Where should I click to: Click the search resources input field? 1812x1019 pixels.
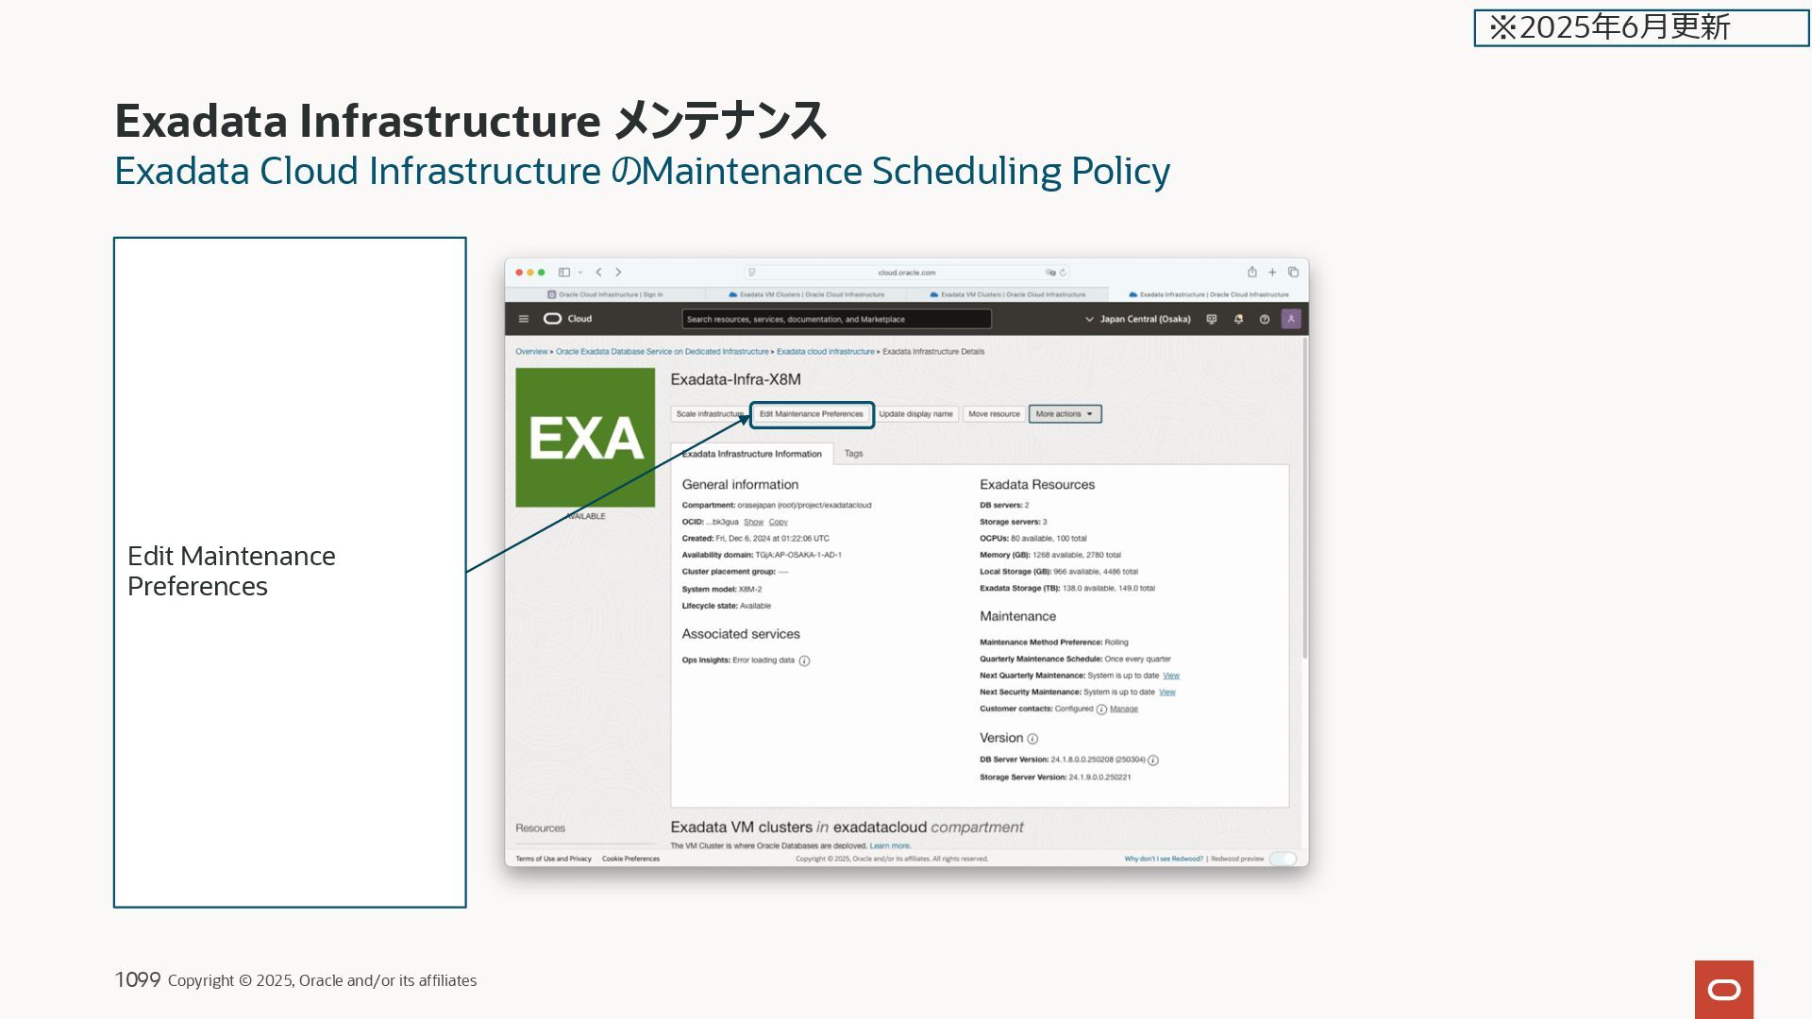836,319
